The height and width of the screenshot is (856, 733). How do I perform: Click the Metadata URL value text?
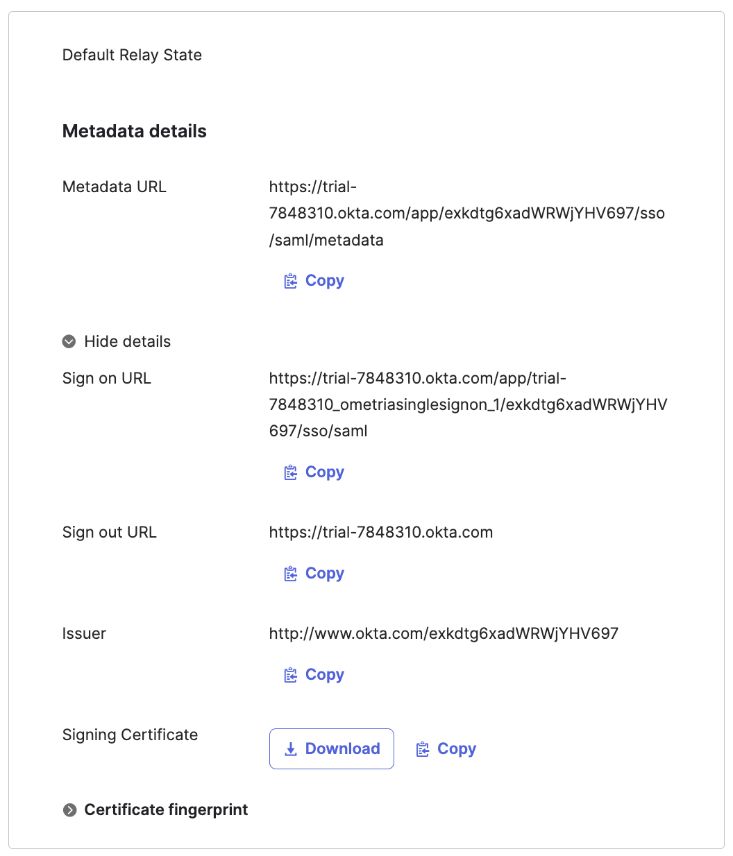pyautogui.click(x=466, y=213)
